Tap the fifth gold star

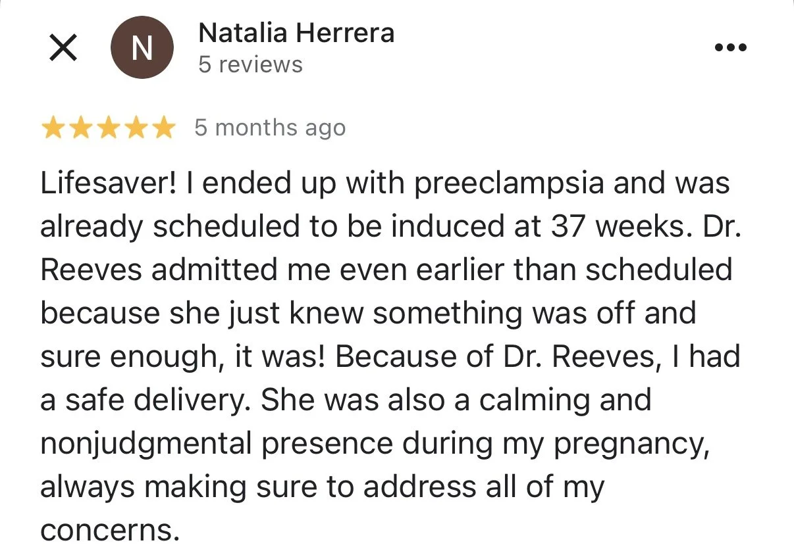point(163,128)
